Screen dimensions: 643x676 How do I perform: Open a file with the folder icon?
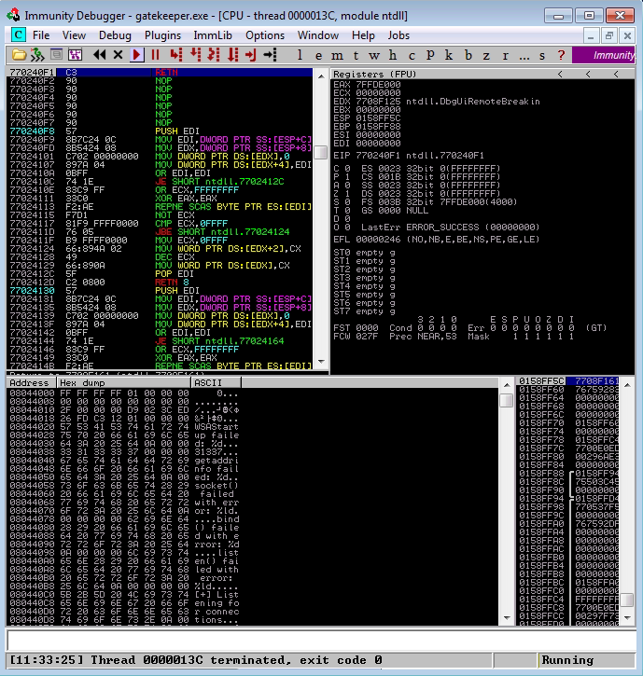(19, 55)
